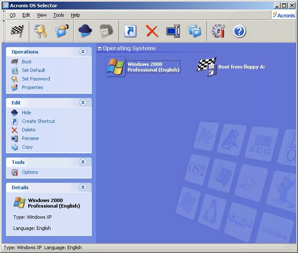Click the Options link in Tools panel
The image size is (298, 253).
[x=30, y=172]
